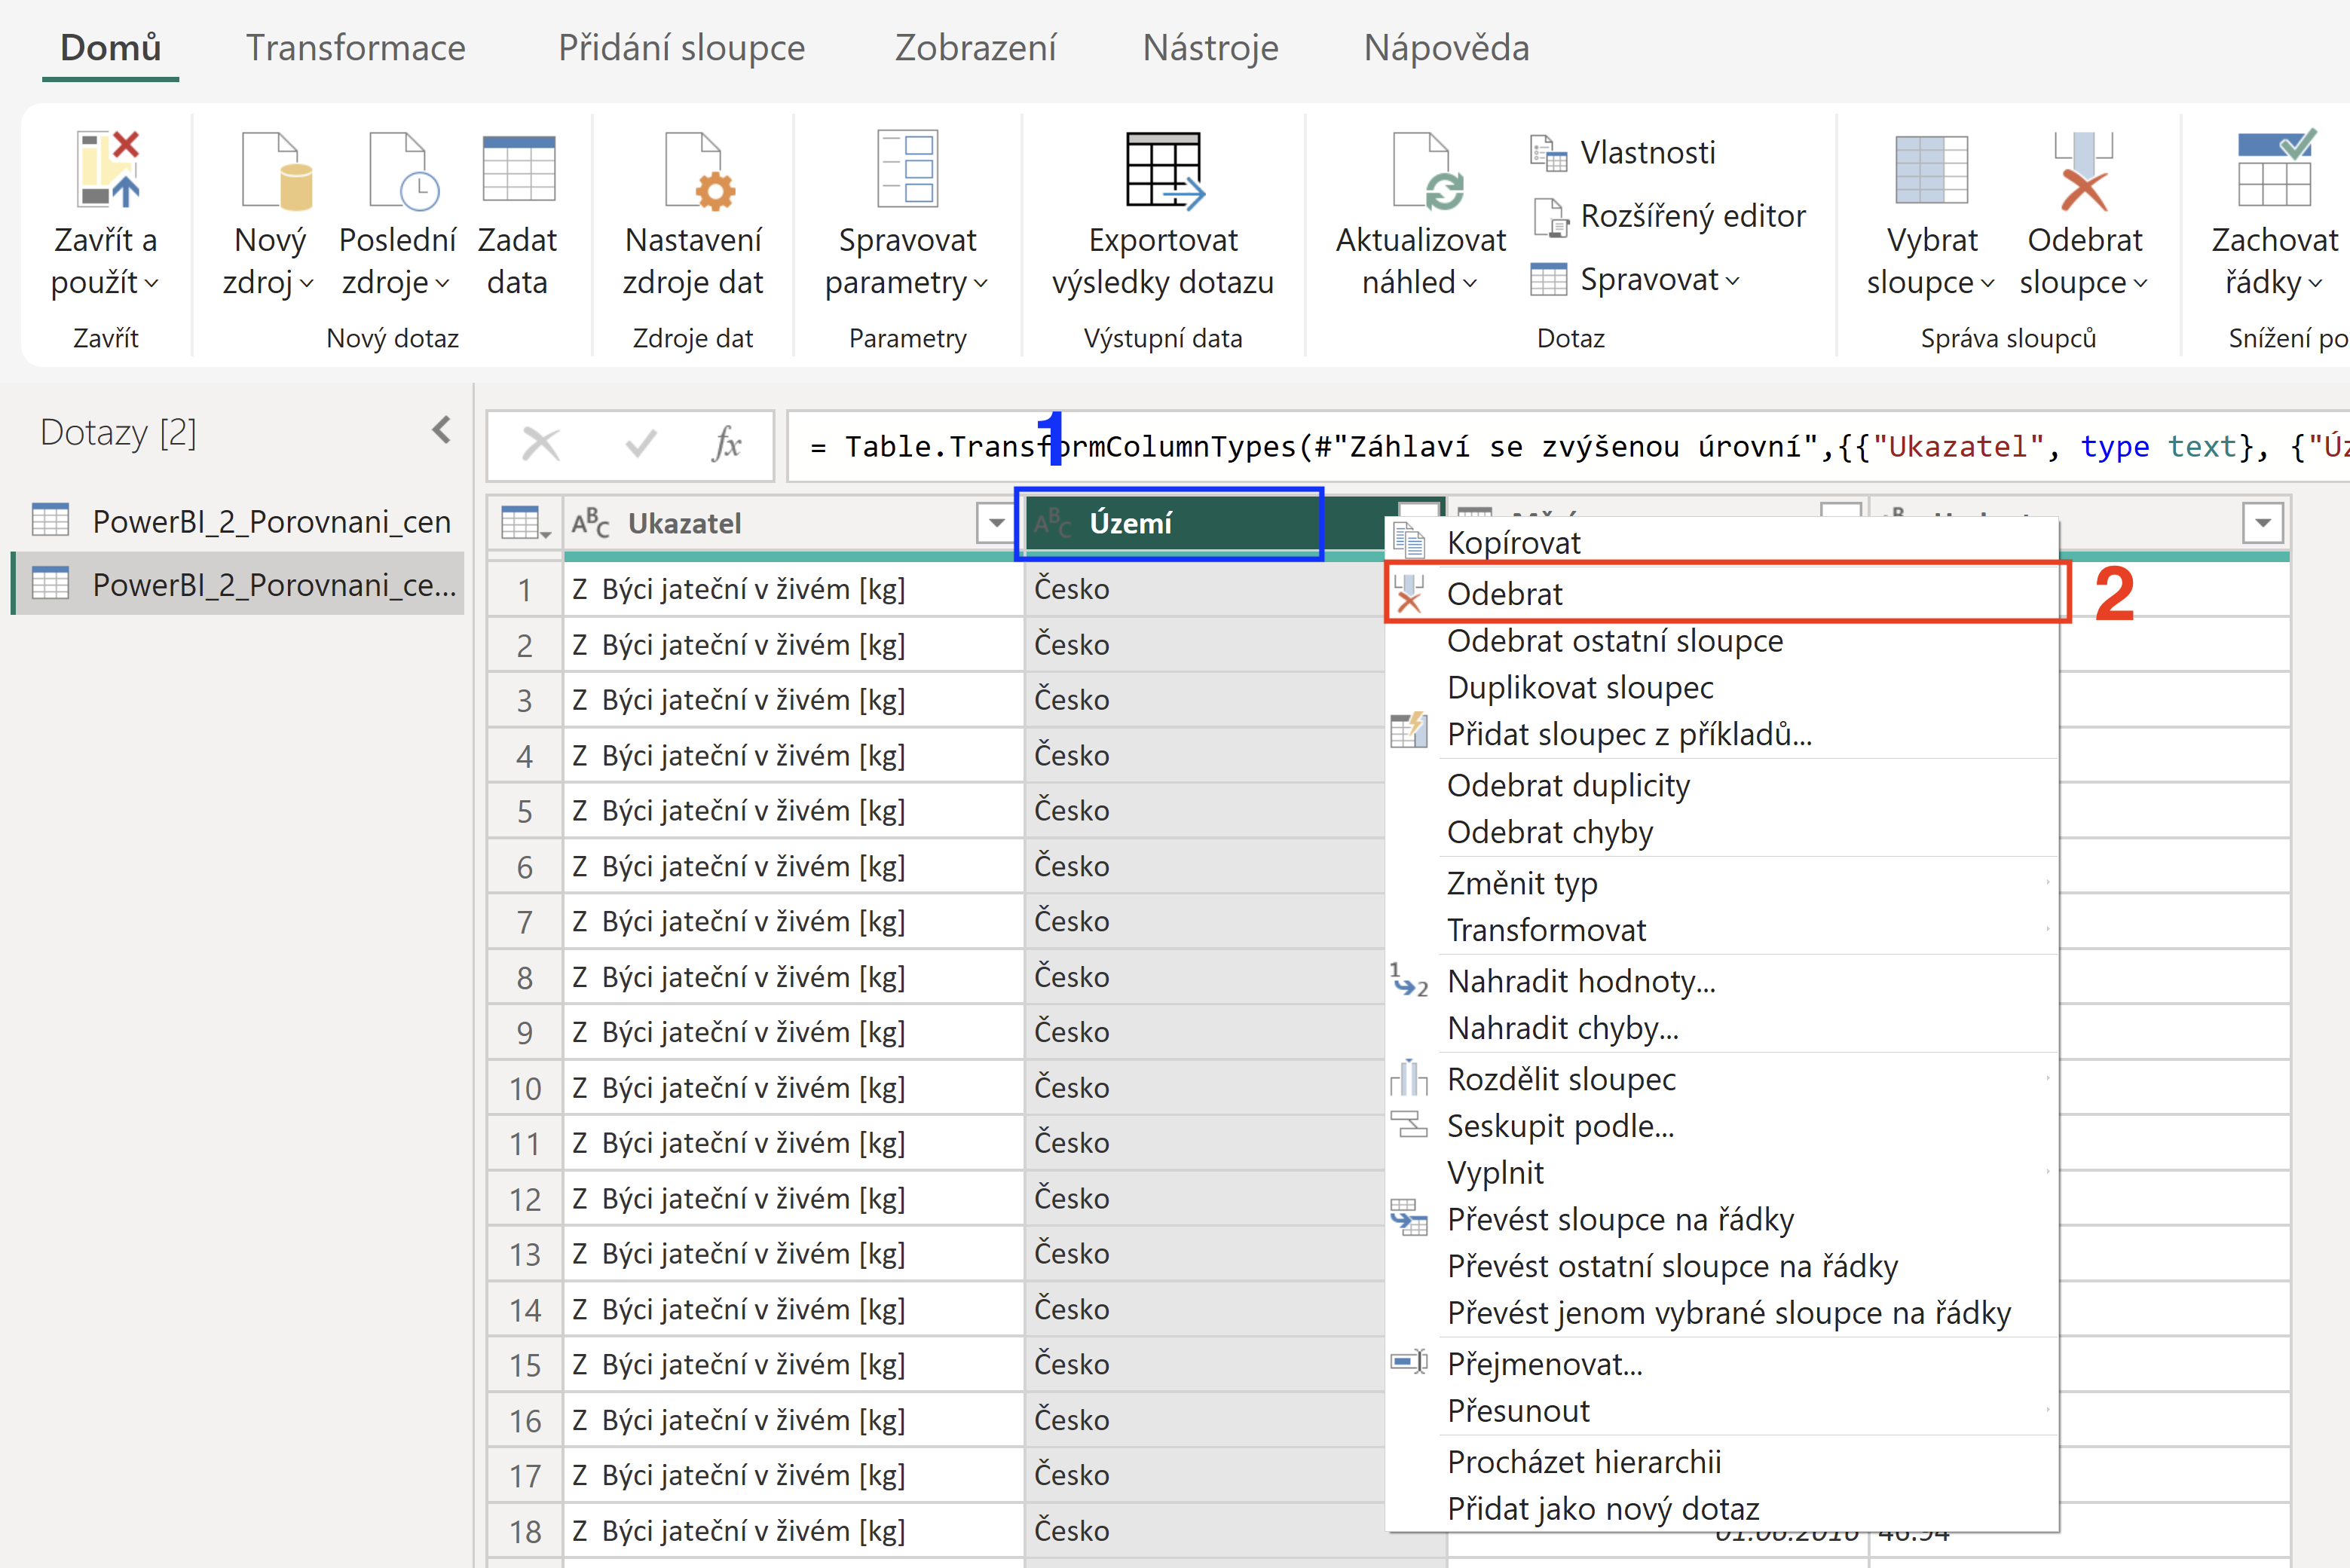Open the Ukazatel column filter dropdown
The image size is (2350, 1568).
coord(995,523)
